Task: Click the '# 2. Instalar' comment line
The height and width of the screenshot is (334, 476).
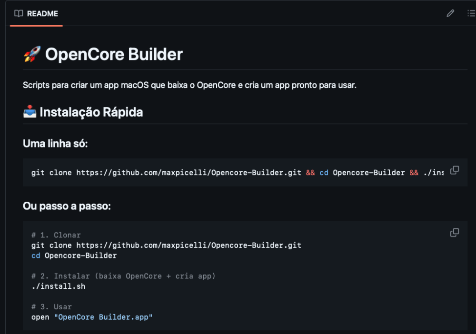Action: pos(123,276)
